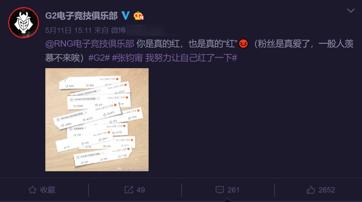Collapse comments via triangle under comment count
The width and height of the screenshot is (362, 202).
click(228, 200)
